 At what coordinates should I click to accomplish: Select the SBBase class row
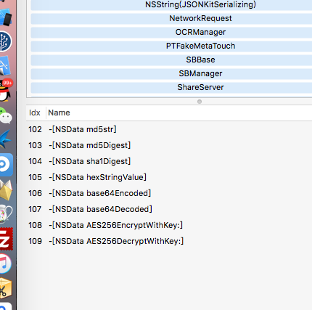(171, 60)
